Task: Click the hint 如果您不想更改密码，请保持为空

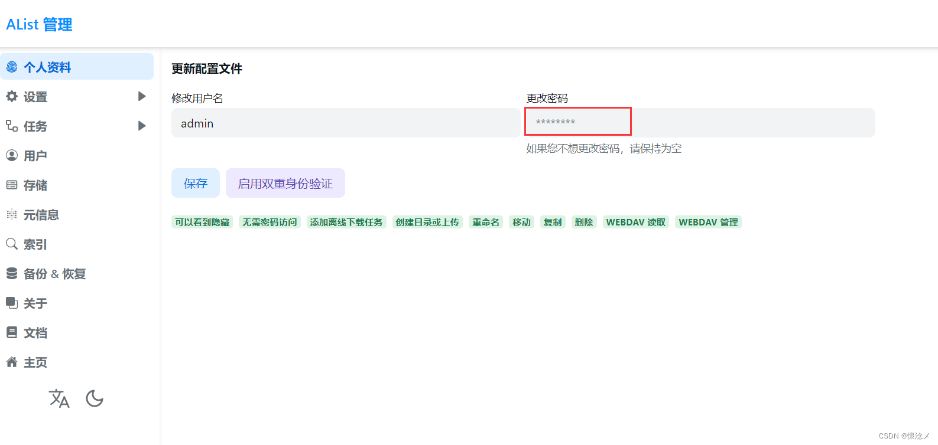Action: pos(604,149)
